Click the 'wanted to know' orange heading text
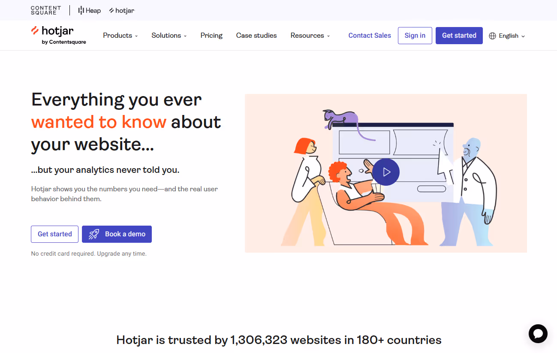The image size is (557, 353). coord(99,122)
